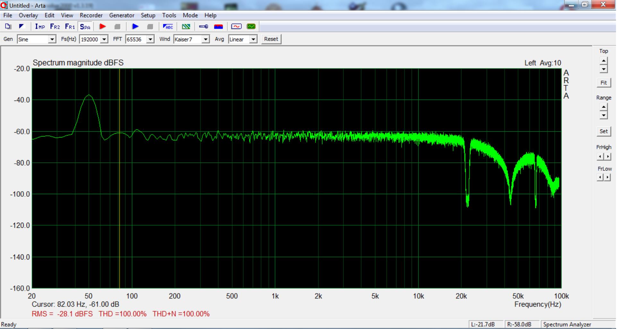Click the Set range button
Image resolution: width=617 pixels, height=329 pixels.
pyautogui.click(x=604, y=131)
